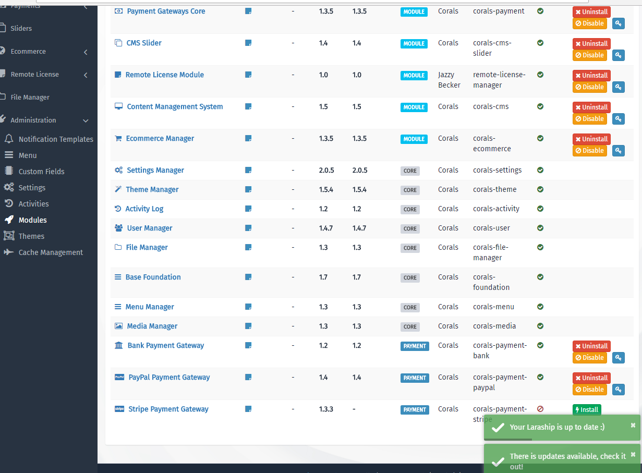Click key icon for CMS Slider row
This screenshot has width=642, height=473.
point(618,55)
